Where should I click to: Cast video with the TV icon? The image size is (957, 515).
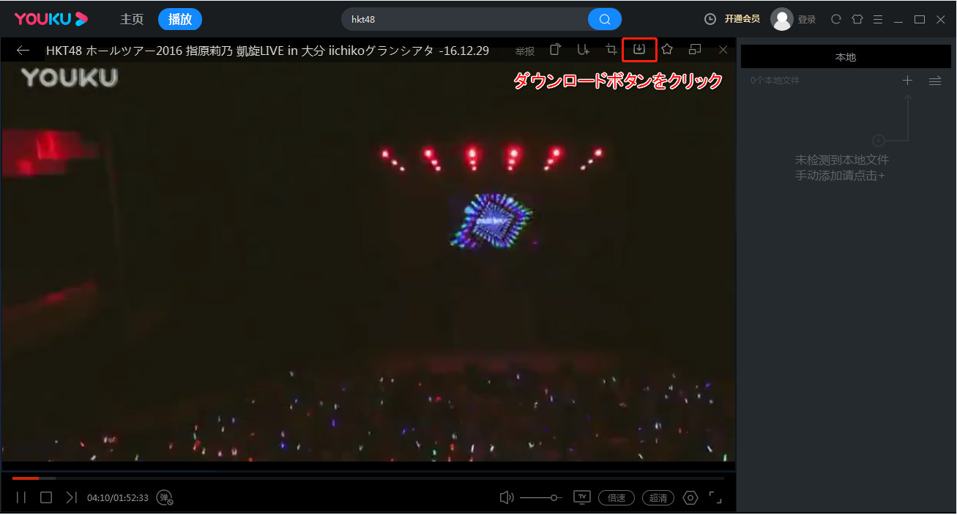click(582, 497)
